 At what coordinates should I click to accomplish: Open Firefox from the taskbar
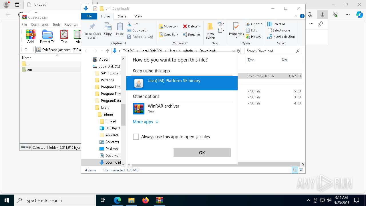[146, 200]
